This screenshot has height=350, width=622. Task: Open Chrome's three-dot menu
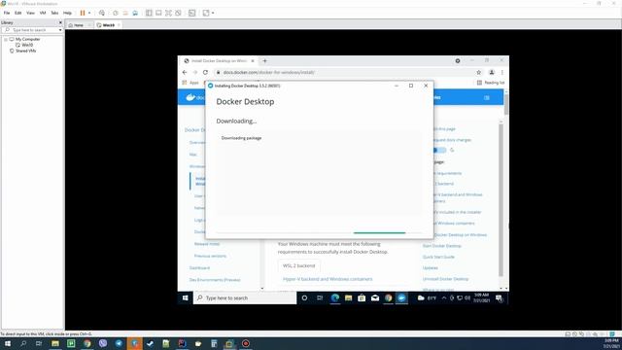click(x=502, y=72)
